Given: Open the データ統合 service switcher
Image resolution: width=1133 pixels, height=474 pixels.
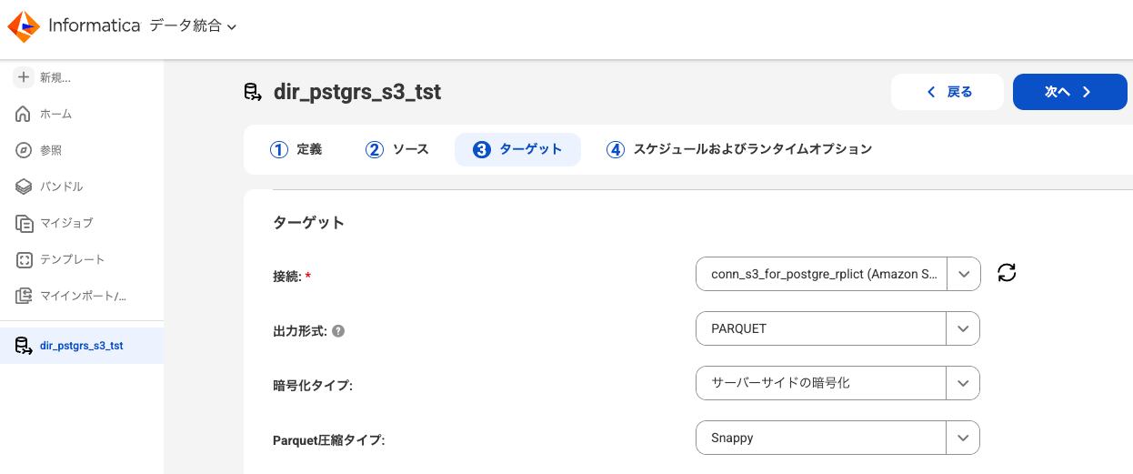Looking at the screenshot, I should 193,26.
